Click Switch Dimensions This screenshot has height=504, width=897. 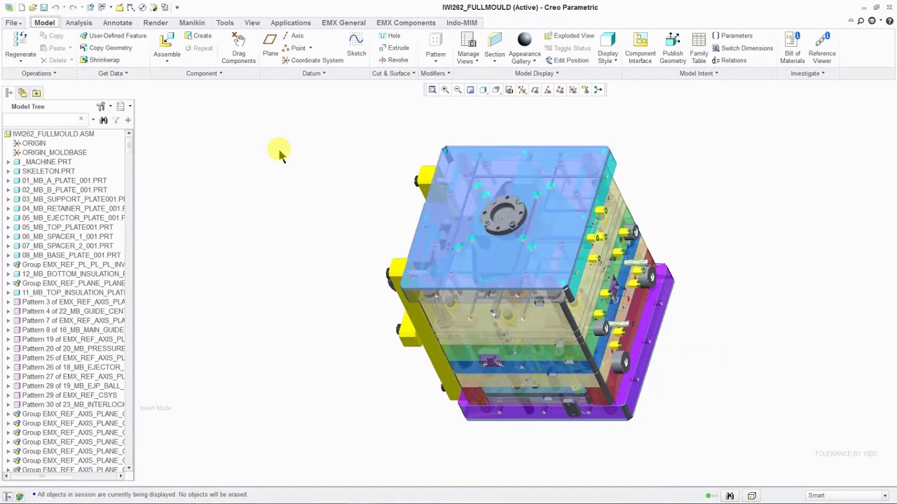click(742, 48)
